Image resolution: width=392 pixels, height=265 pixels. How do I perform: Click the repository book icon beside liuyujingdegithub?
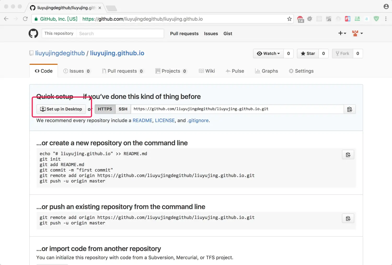tap(31, 53)
